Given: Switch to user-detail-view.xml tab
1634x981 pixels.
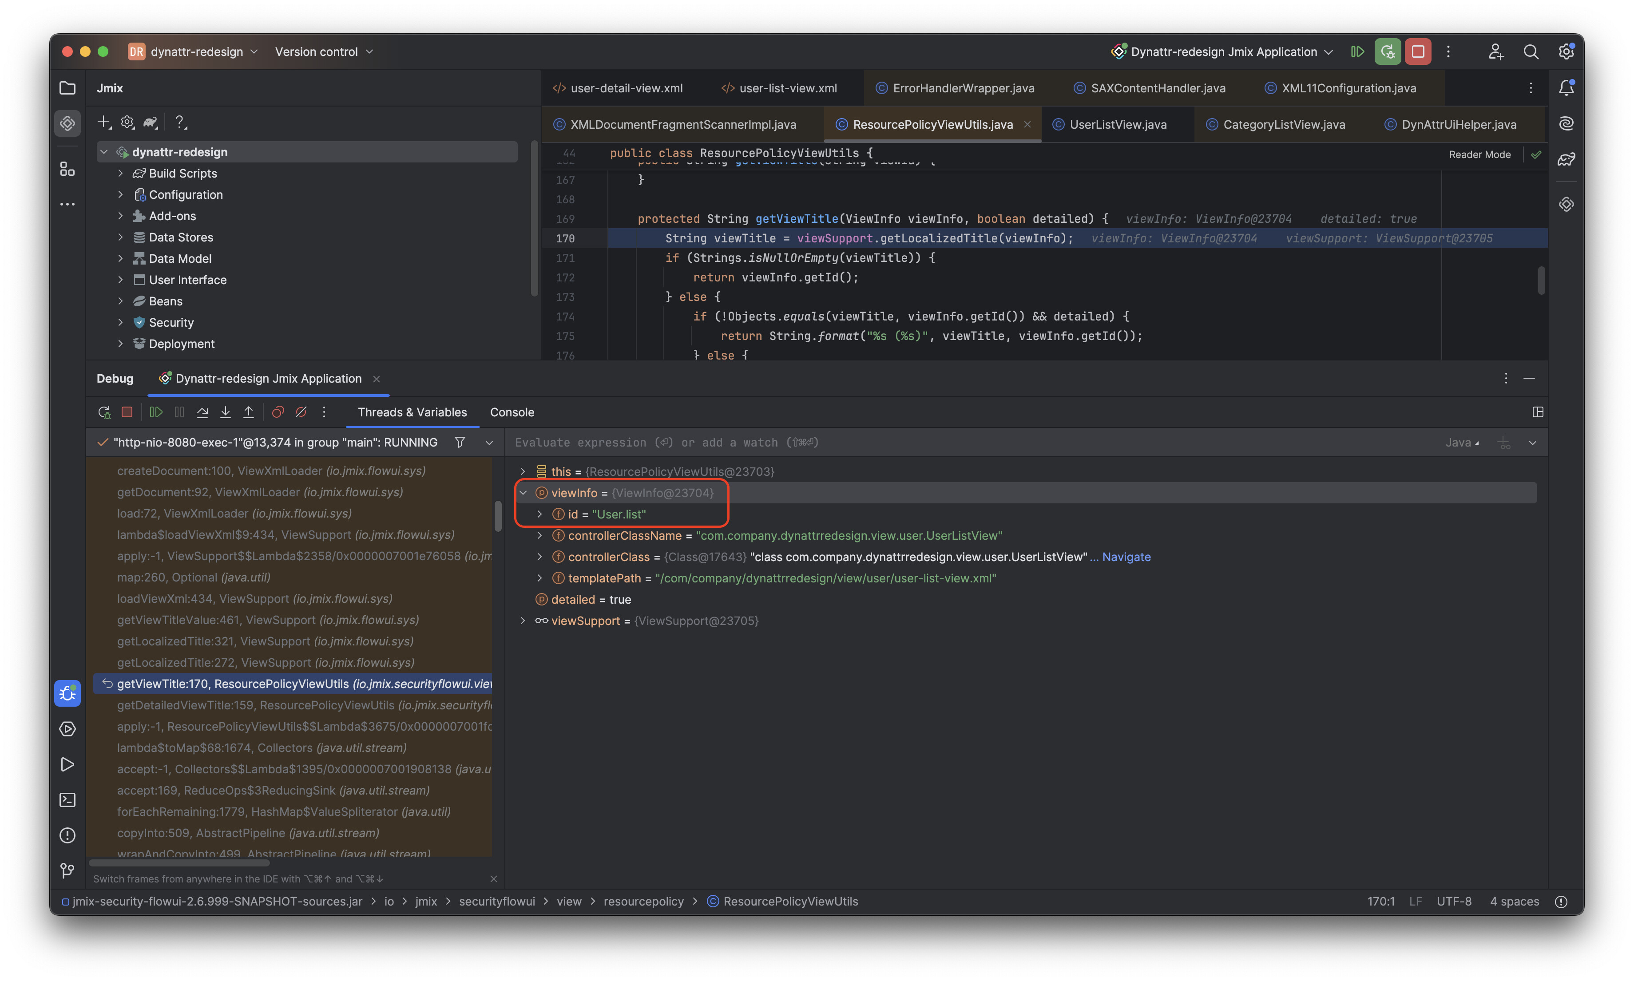Looking at the screenshot, I should click(x=618, y=88).
